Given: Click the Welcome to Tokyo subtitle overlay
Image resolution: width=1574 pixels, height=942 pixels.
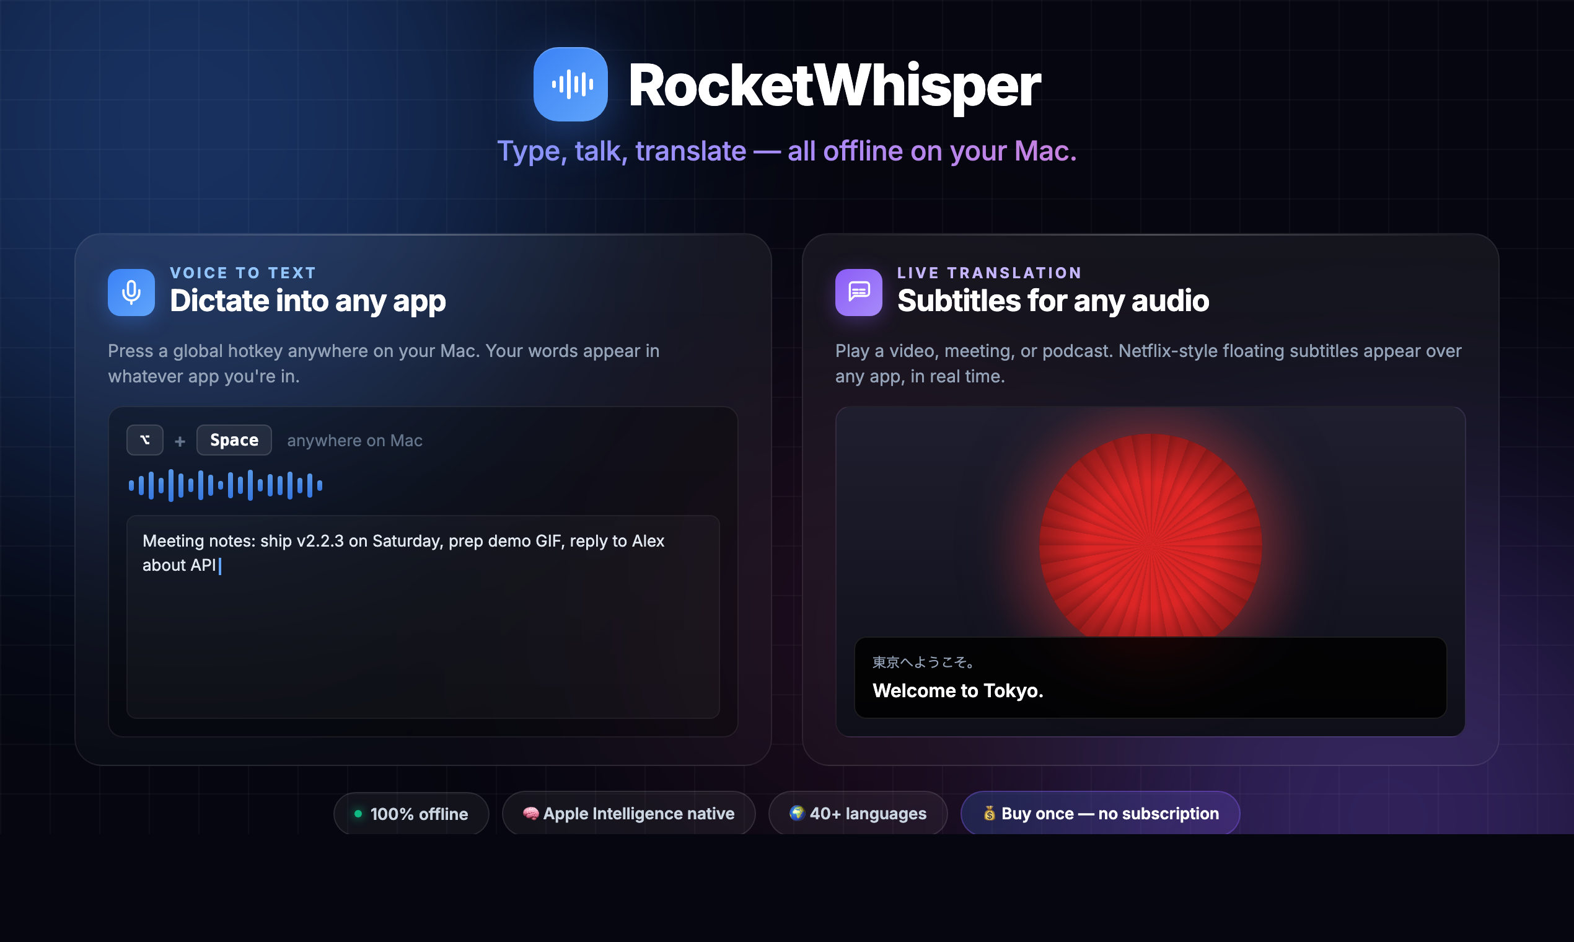Looking at the screenshot, I should [x=1151, y=678].
